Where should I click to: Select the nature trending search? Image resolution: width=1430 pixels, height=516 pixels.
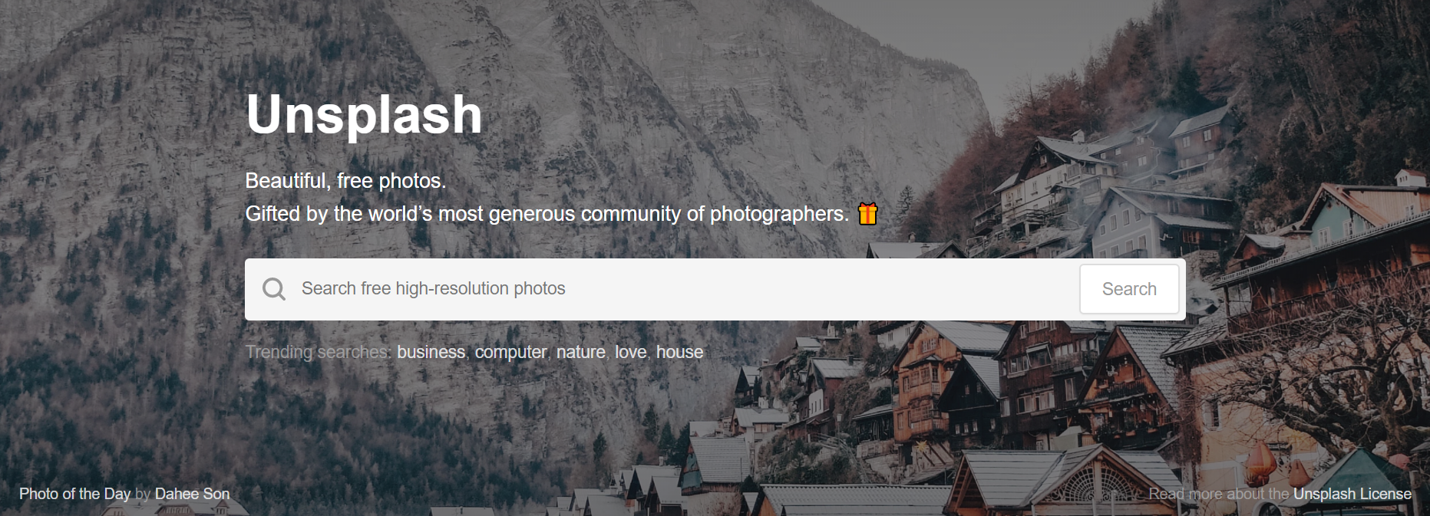580,352
